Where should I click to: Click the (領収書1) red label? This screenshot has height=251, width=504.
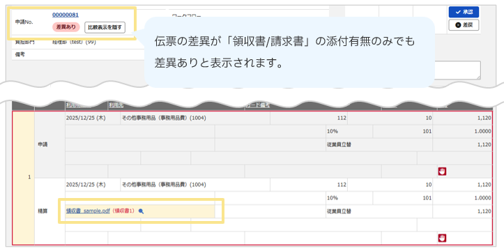(124, 211)
